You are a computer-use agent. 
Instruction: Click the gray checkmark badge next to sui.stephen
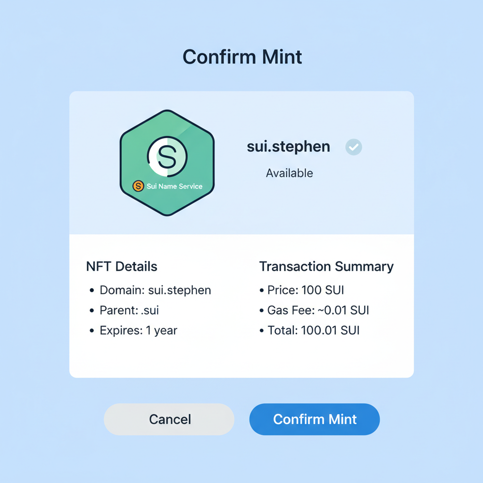tap(353, 147)
